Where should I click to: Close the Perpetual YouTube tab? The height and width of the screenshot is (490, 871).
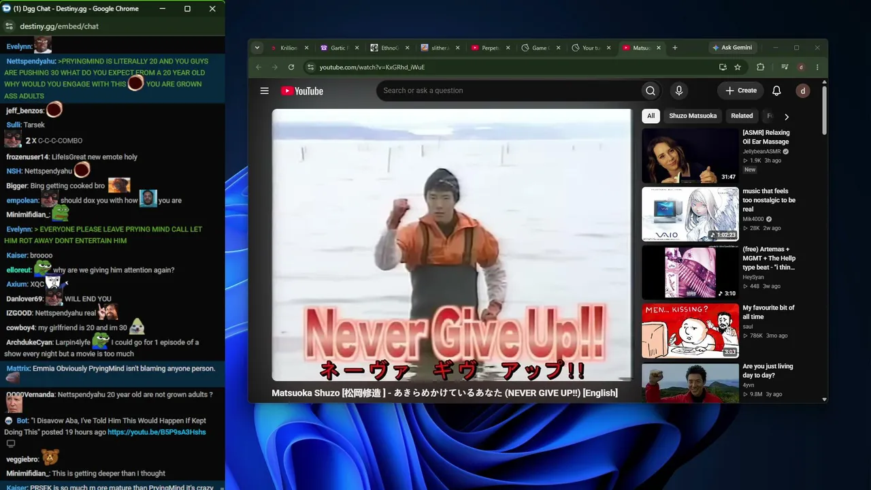click(508, 48)
